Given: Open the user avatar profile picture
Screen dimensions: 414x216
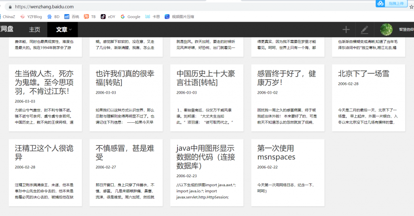Looking at the screenshot, I should pos(386,29).
